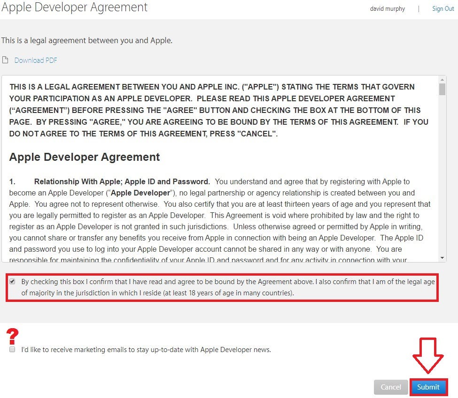Click the david murphy account name
Image resolution: width=458 pixels, height=398 pixels.
click(388, 9)
